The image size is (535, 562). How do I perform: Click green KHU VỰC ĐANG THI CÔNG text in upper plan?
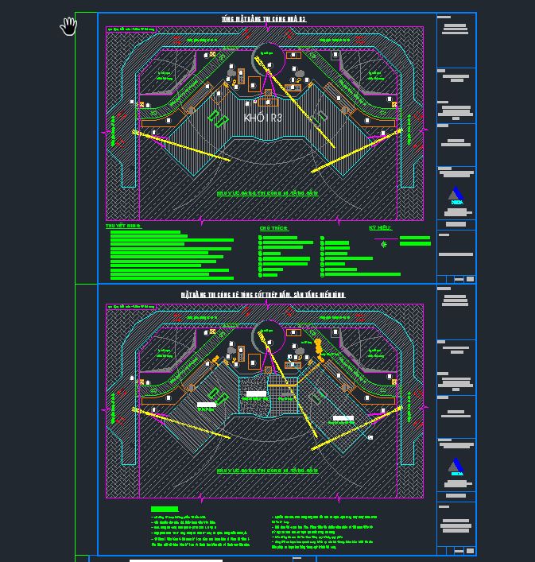coord(267,193)
